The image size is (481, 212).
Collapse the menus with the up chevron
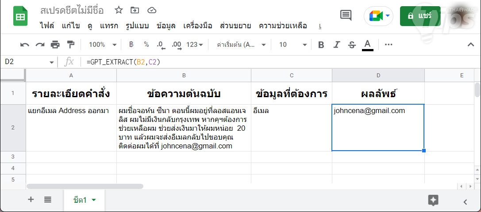tap(470, 45)
